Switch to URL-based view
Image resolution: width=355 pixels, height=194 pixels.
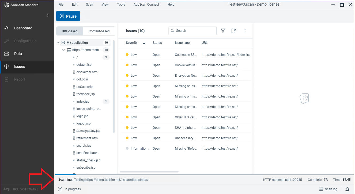click(70, 31)
